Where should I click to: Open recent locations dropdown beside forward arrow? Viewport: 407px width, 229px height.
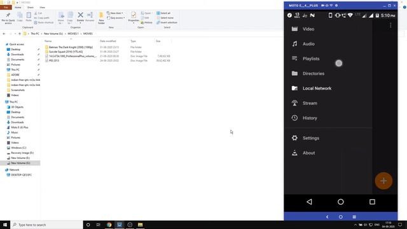click(x=15, y=34)
